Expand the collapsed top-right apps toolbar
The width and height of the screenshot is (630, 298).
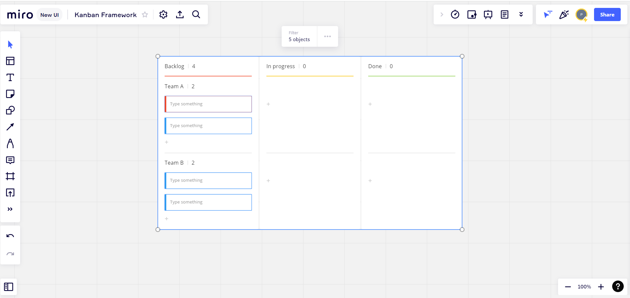coord(442,14)
